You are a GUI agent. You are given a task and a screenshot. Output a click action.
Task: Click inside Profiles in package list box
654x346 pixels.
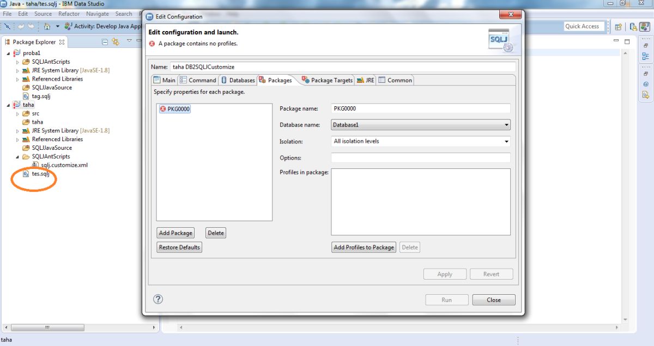[421, 202]
